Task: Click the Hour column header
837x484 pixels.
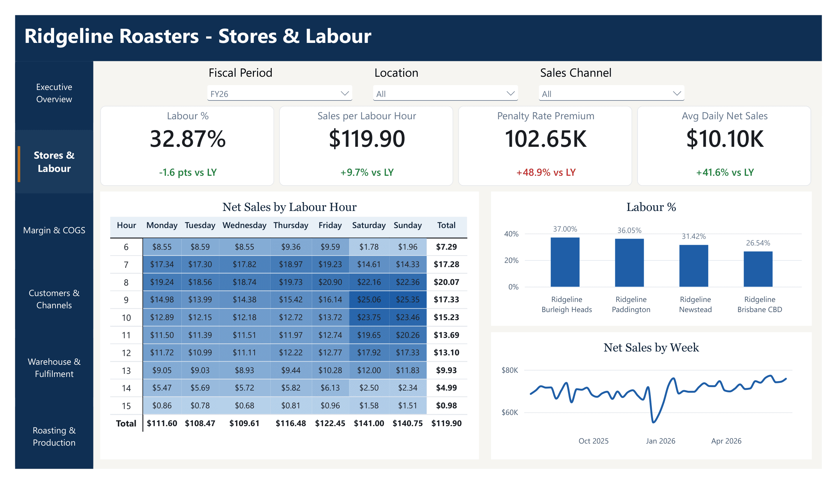Action: (x=126, y=225)
